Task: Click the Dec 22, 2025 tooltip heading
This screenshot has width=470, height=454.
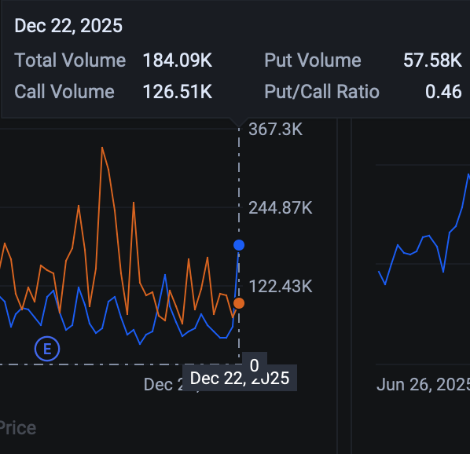Action: point(68,26)
